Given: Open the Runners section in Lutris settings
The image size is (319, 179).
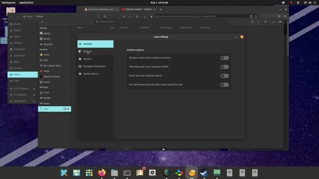Looking at the screenshot, I should pyautogui.click(x=95, y=52).
